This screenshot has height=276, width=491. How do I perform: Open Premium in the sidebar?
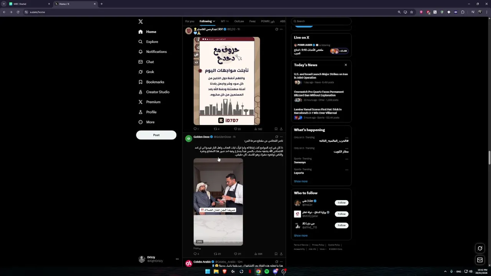coord(149,102)
